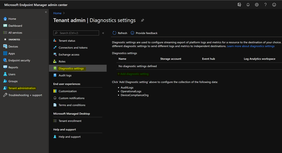This screenshot has width=282, height=153.
Task: Click the DeviceComplianceOrg bullet text
Action: [135, 95]
